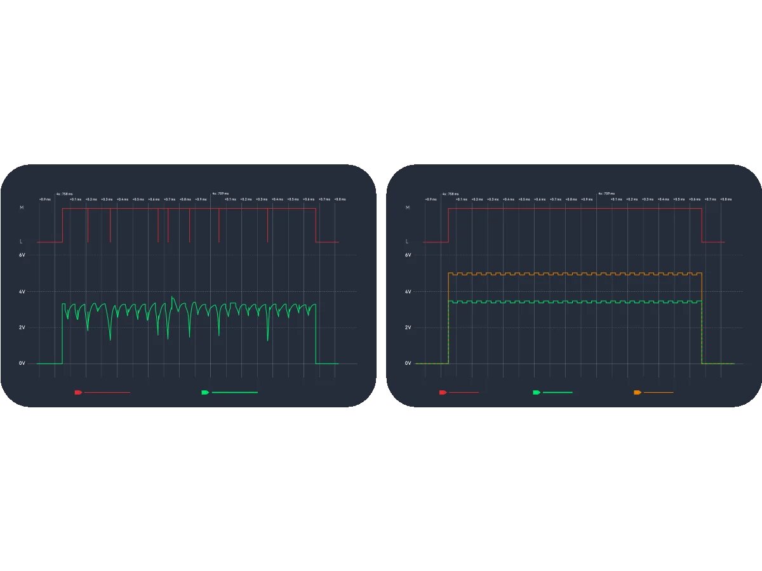The height and width of the screenshot is (571, 762).
Task: Click the red channel marker in right chart legend
Action: click(443, 393)
